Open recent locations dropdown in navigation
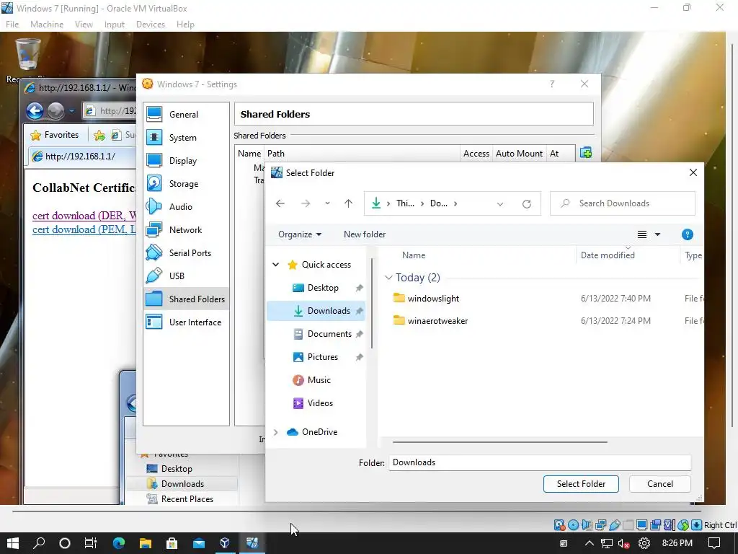 tap(327, 203)
